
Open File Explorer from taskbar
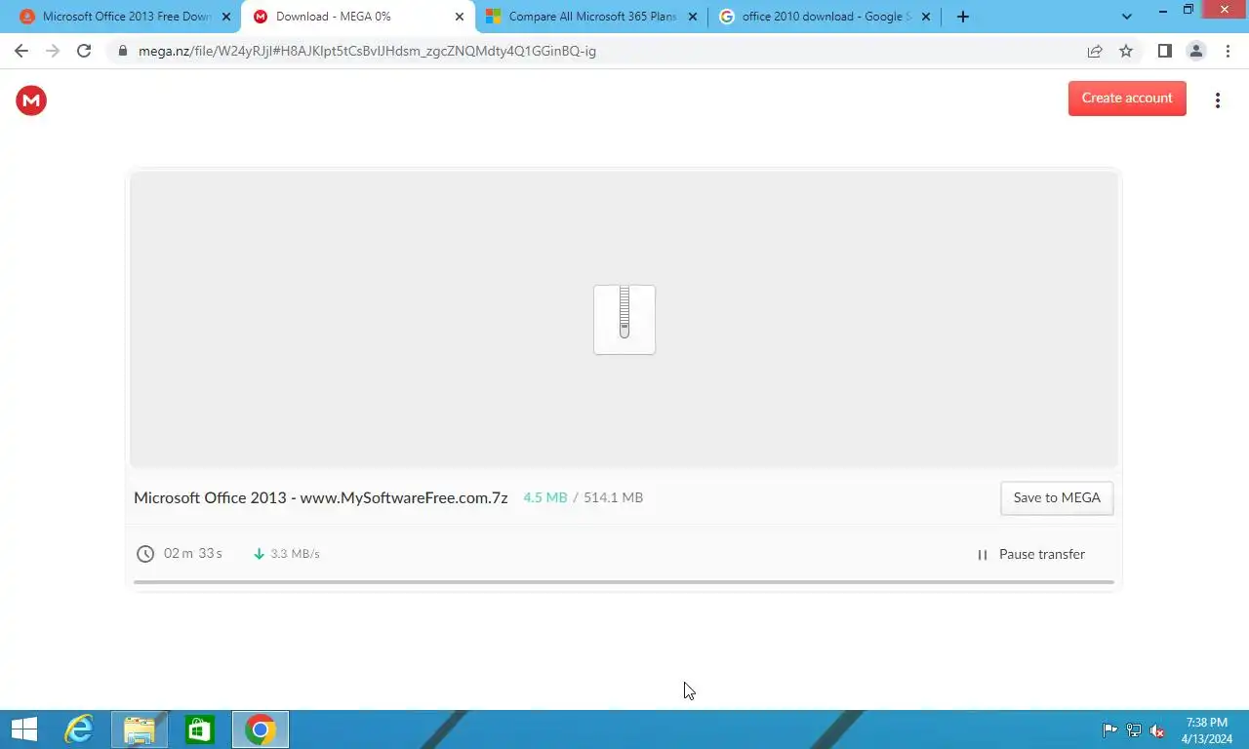140,729
